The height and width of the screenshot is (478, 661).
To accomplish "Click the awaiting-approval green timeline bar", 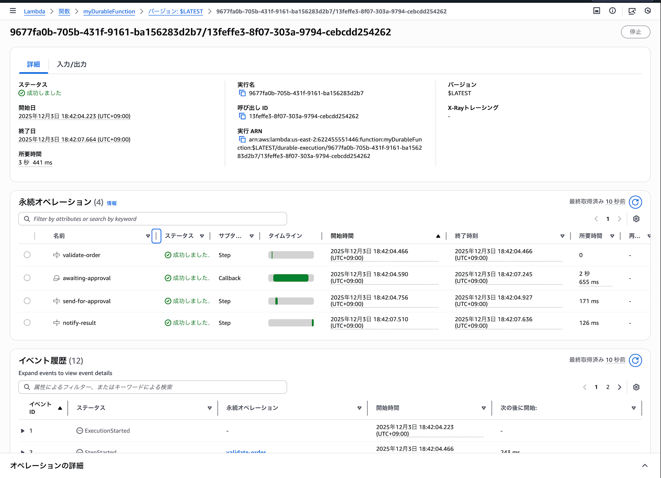I will (291, 278).
